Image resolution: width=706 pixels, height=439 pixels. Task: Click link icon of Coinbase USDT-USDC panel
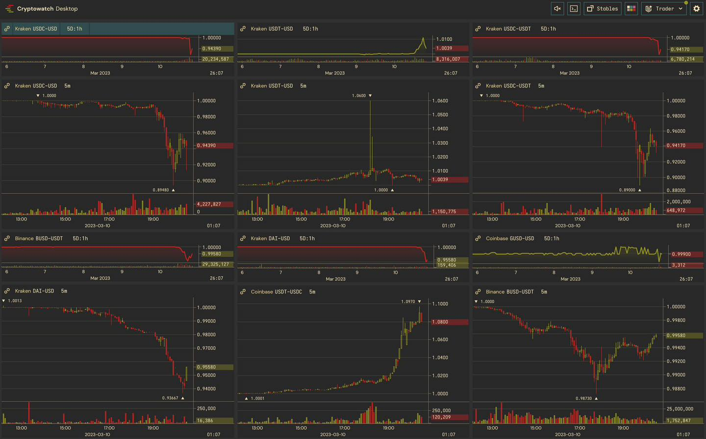243,292
